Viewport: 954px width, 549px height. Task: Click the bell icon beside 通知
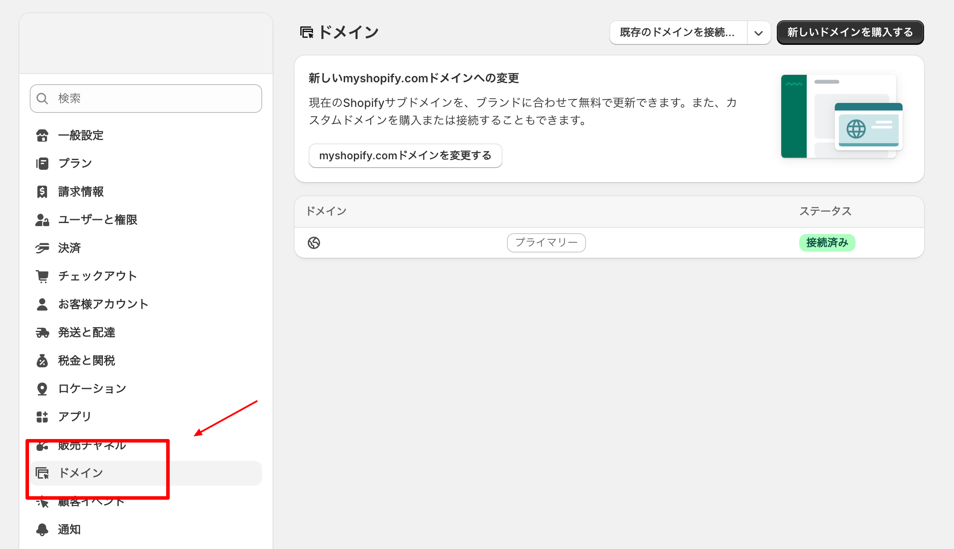point(42,530)
